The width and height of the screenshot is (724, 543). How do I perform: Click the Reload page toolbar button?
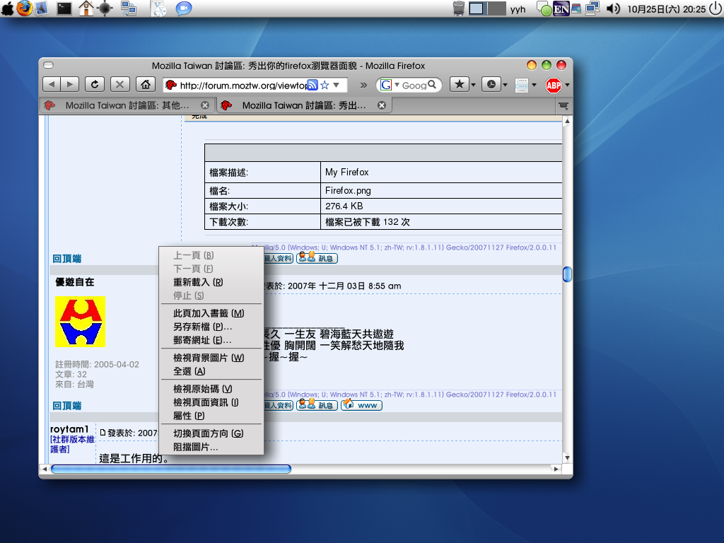(x=95, y=85)
